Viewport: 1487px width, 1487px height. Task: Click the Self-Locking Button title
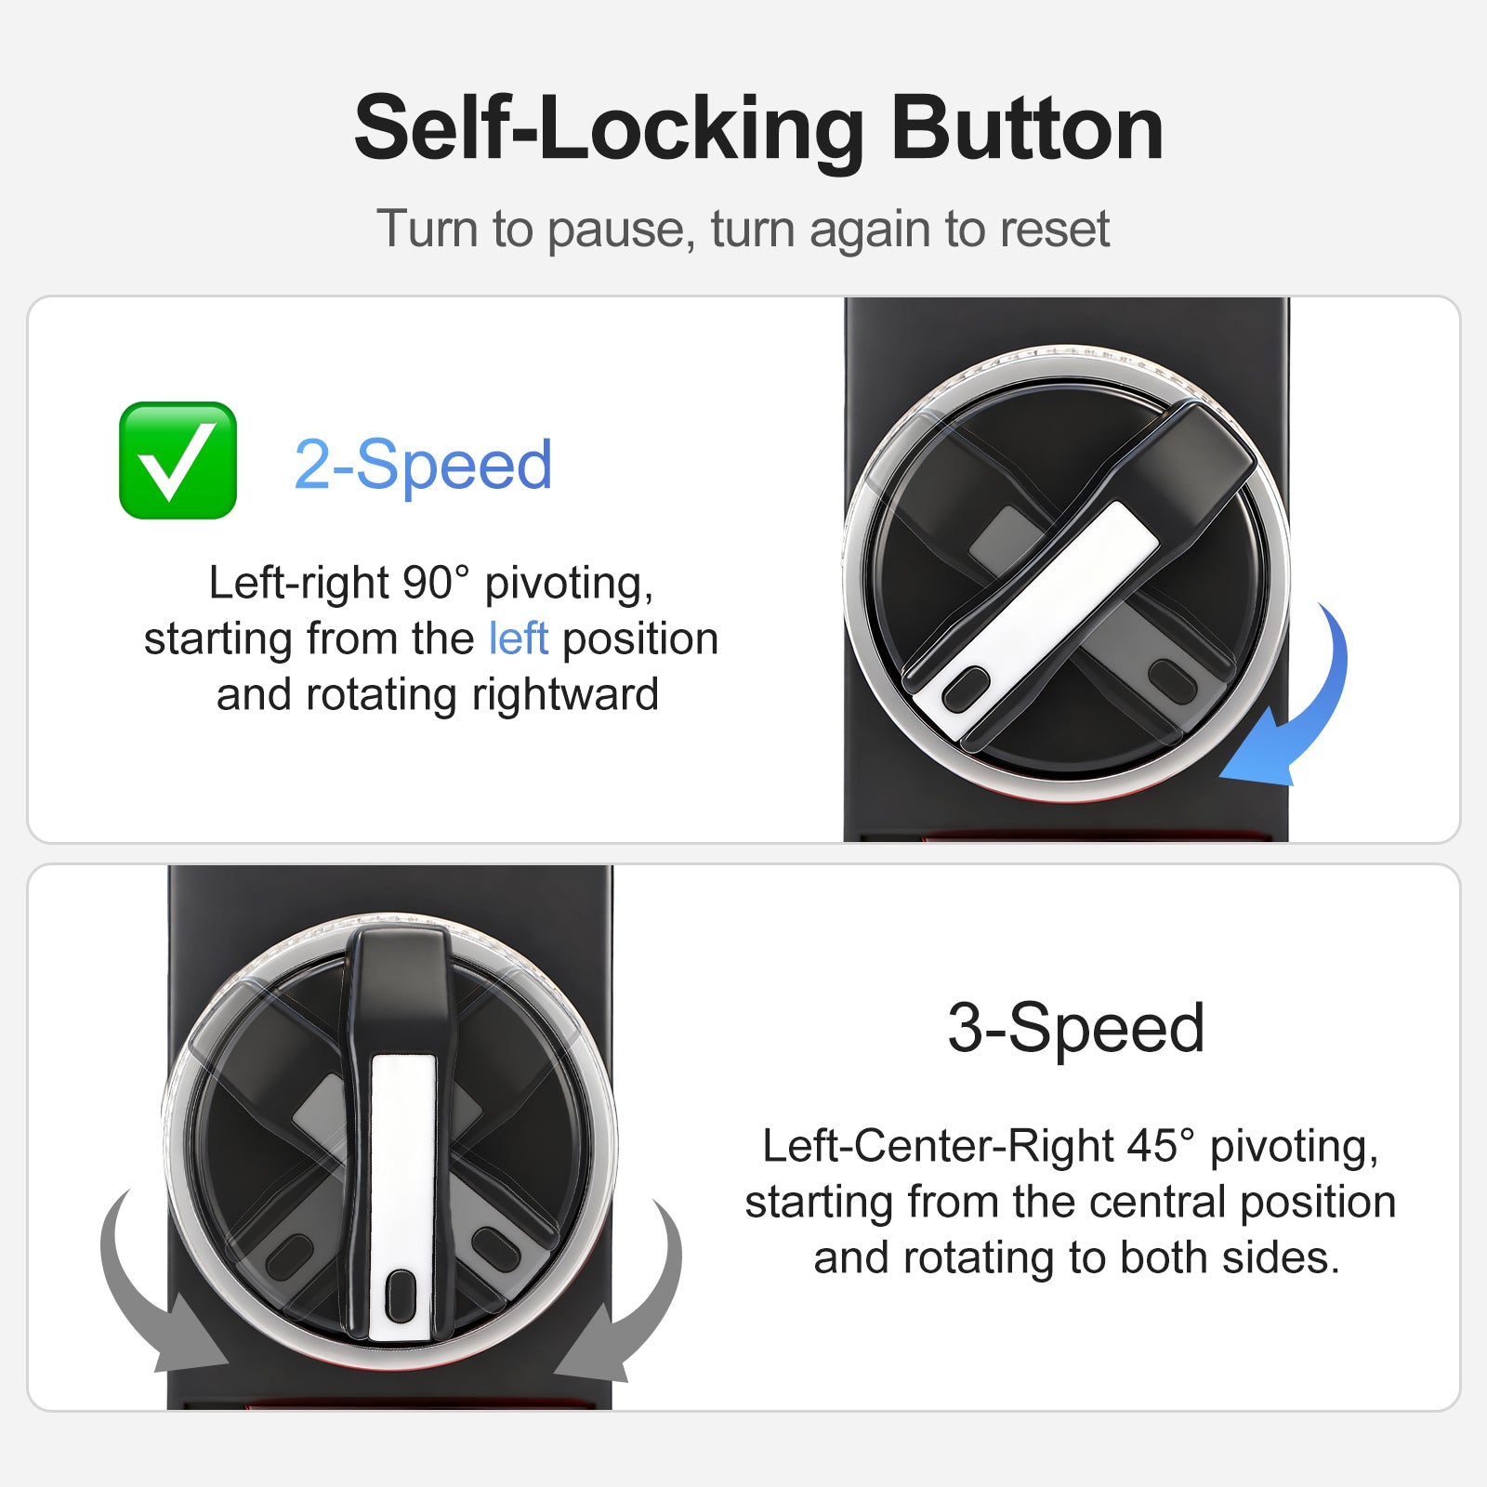758,128
